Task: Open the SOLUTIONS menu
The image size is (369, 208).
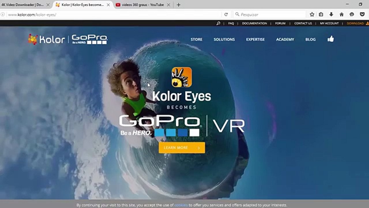Action: click(x=224, y=39)
